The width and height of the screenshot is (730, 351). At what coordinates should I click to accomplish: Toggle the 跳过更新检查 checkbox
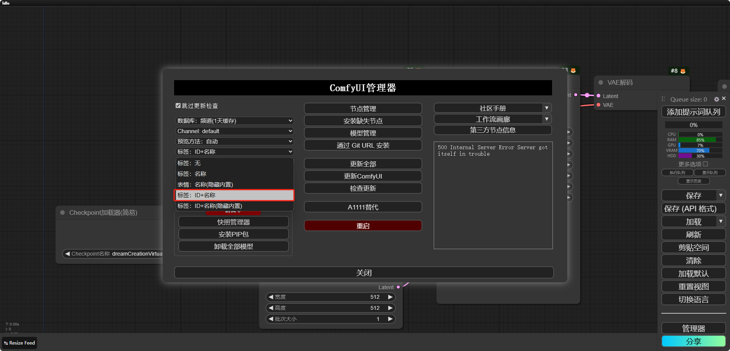point(178,106)
